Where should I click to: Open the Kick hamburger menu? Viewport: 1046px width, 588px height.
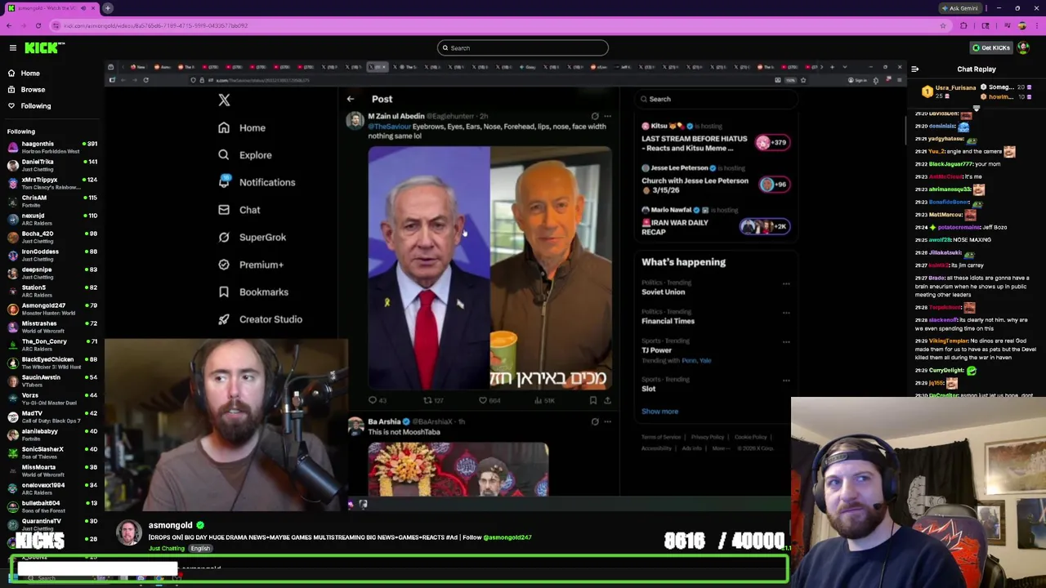point(13,48)
